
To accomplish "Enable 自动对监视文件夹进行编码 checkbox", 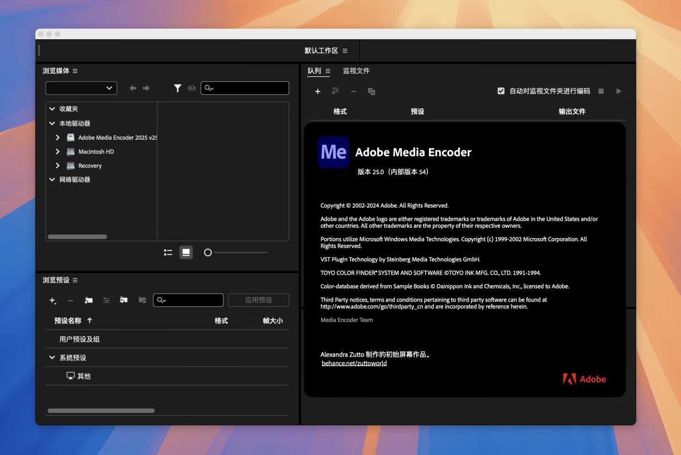I will [501, 90].
